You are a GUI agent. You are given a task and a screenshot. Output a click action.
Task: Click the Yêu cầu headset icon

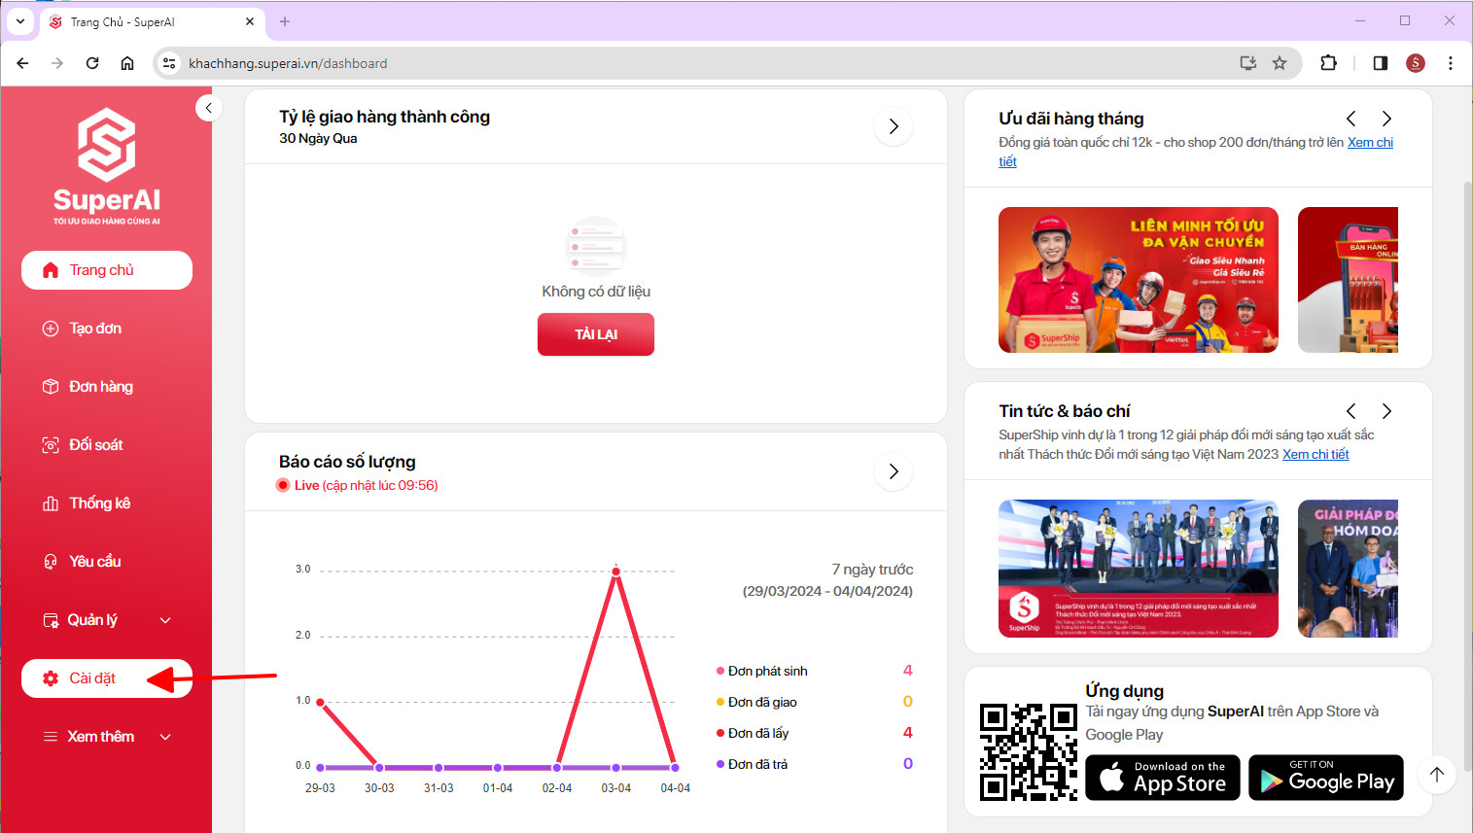point(51,562)
